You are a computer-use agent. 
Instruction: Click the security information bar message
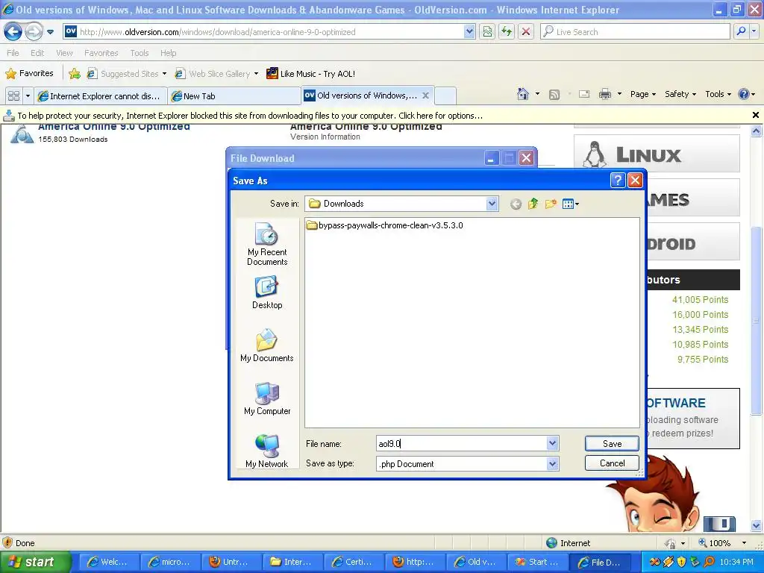[x=250, y=116]
